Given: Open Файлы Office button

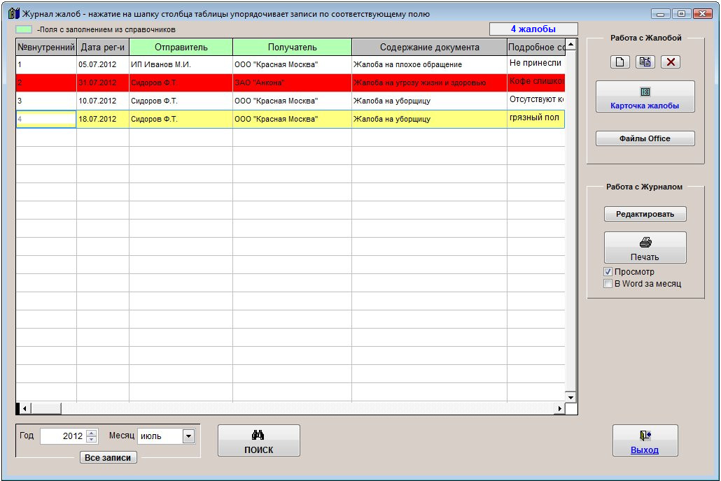Looking at the screenshot, I should (645, 138).
